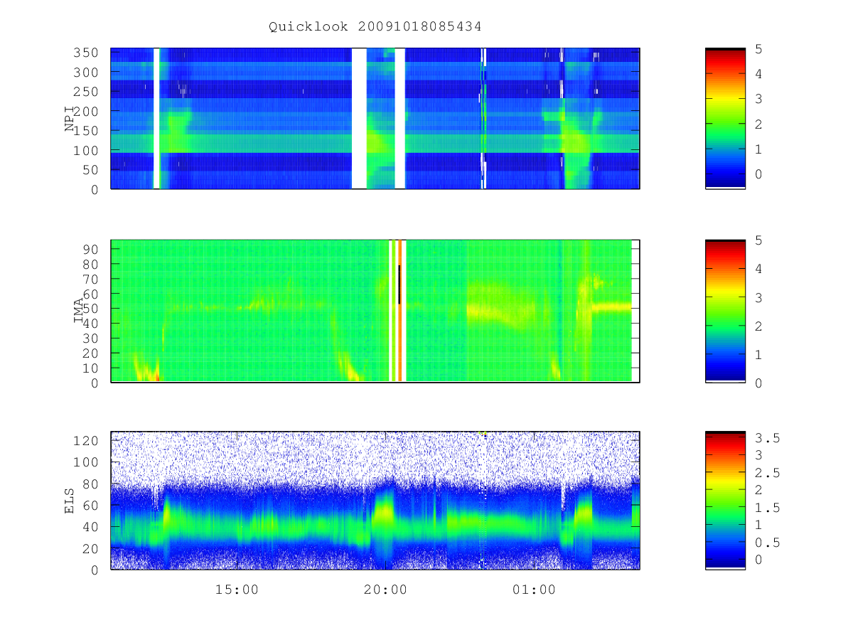853x640 pixels.
Task: Select the IMA panel colorbar
Action: (725, 311)
